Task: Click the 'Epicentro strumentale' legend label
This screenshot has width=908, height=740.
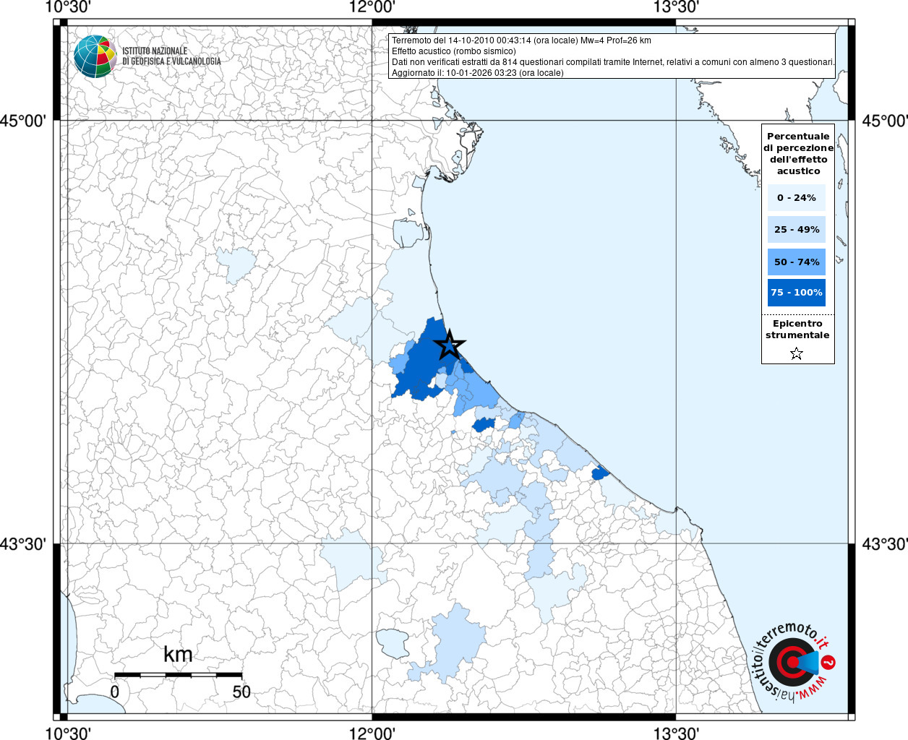Action: (797, 330)
